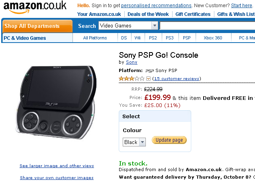The height and width of the screenshot is (191, 255).
Task: Click the Sony brand link
Action: pos(131,62)
